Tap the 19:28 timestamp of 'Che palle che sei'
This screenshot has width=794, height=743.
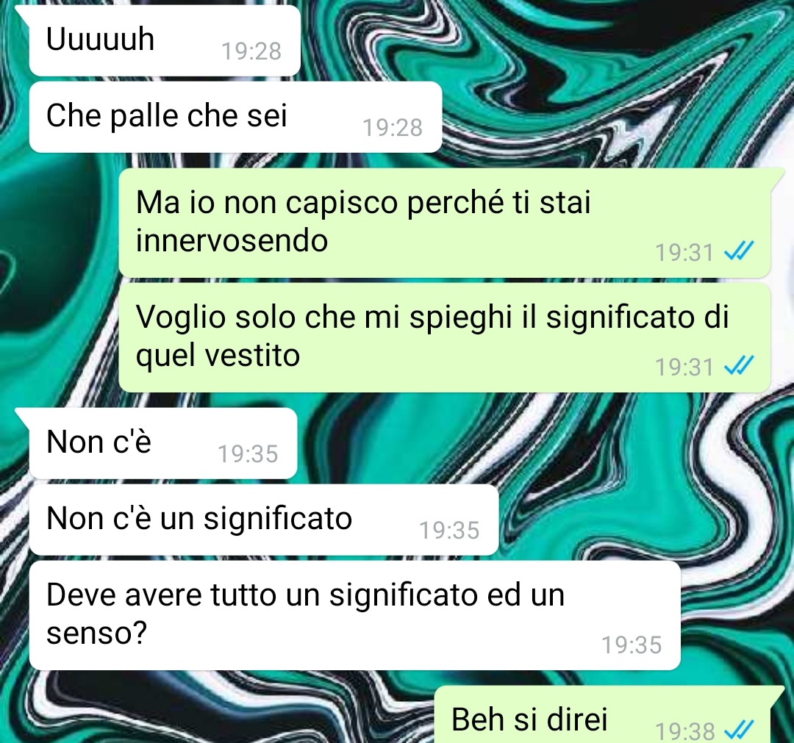pos(393,128)
